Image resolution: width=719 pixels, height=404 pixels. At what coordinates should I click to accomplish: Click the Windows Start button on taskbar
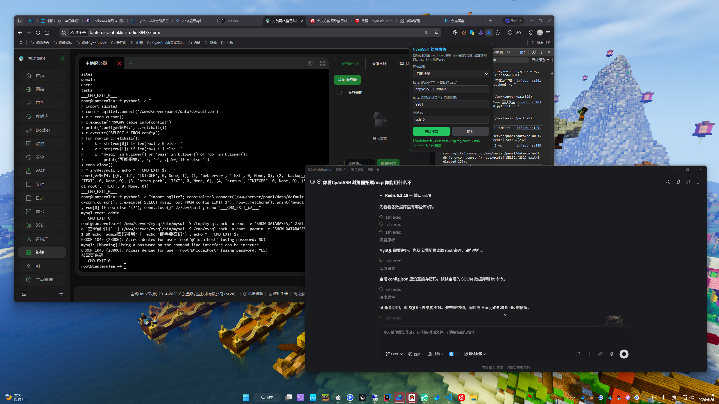tap(246, 398)
